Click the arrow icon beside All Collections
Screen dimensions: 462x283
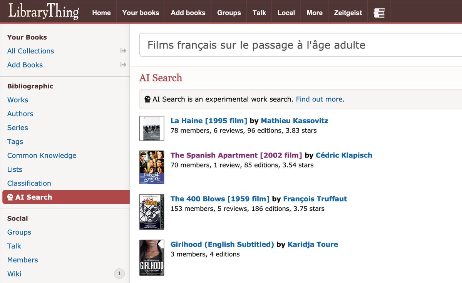click(x=123, y=51)
